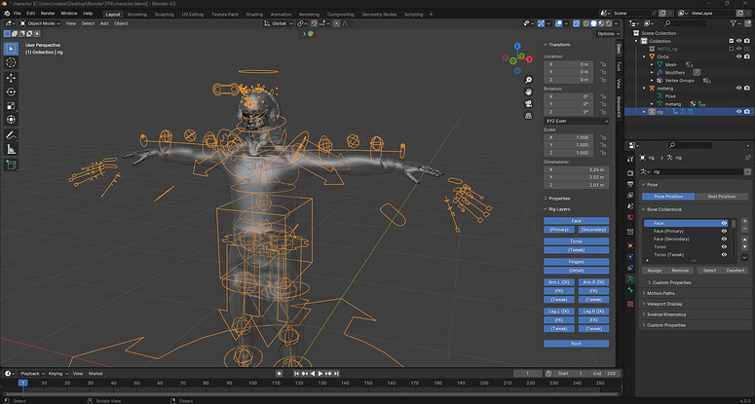Select the Measure tool
The image size is (755, 404).
coord(11,149)
